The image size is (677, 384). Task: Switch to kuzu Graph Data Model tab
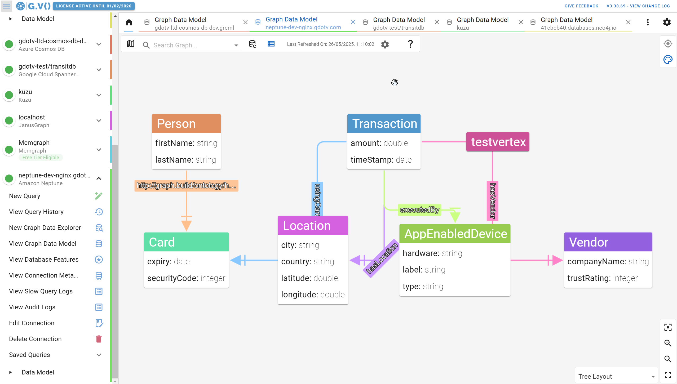pos(482,23)
